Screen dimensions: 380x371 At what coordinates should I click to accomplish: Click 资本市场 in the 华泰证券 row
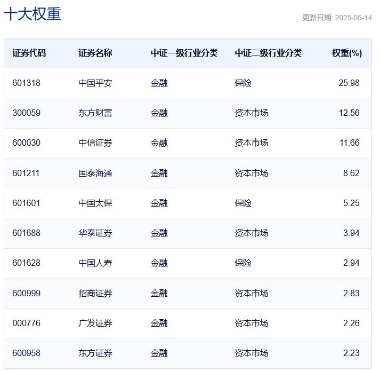pos(252,233)
